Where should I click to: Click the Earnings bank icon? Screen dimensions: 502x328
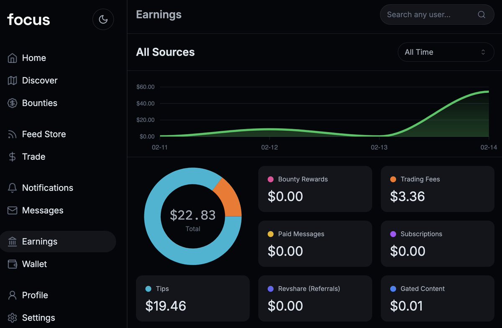point(13,242)
